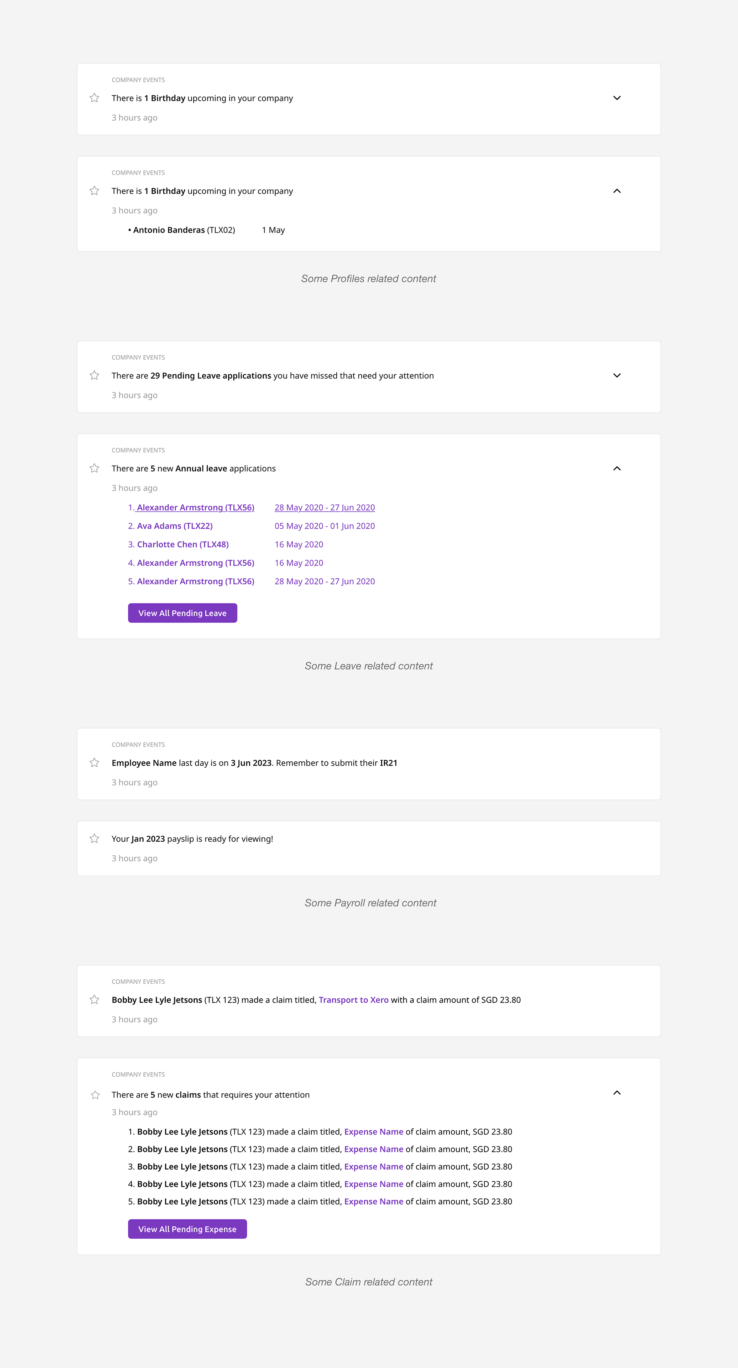738x1368 pixels.
Task: Star the 5 new Annual leave notification
Action: click(x=95, y=468)
